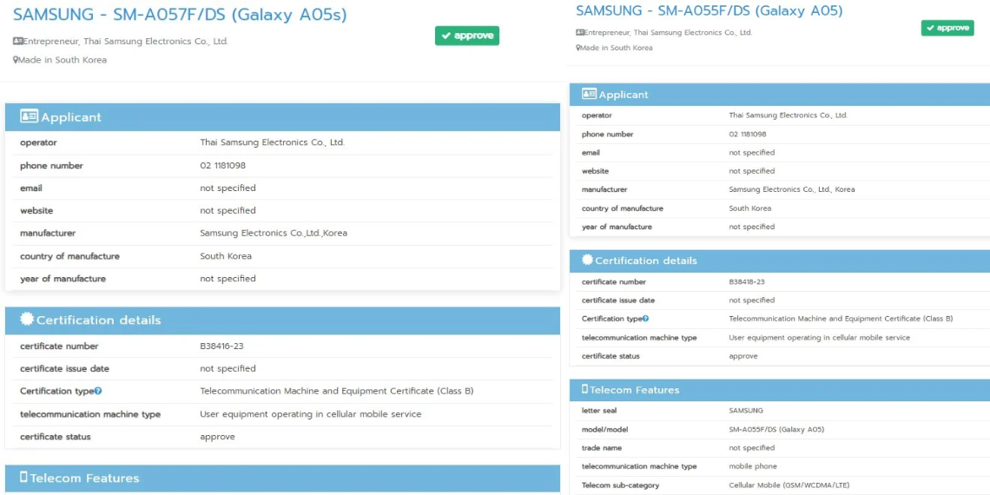Select manufacturer Samsung Electronics Co.,Ltd.,Korea in A05s panel

point(274,233)
